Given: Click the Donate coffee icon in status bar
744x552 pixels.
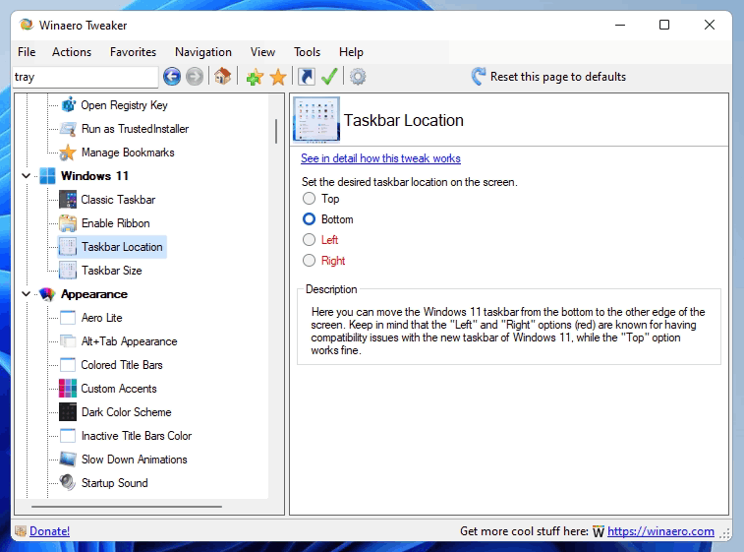Looking at the screenshot, I should 21,531.
